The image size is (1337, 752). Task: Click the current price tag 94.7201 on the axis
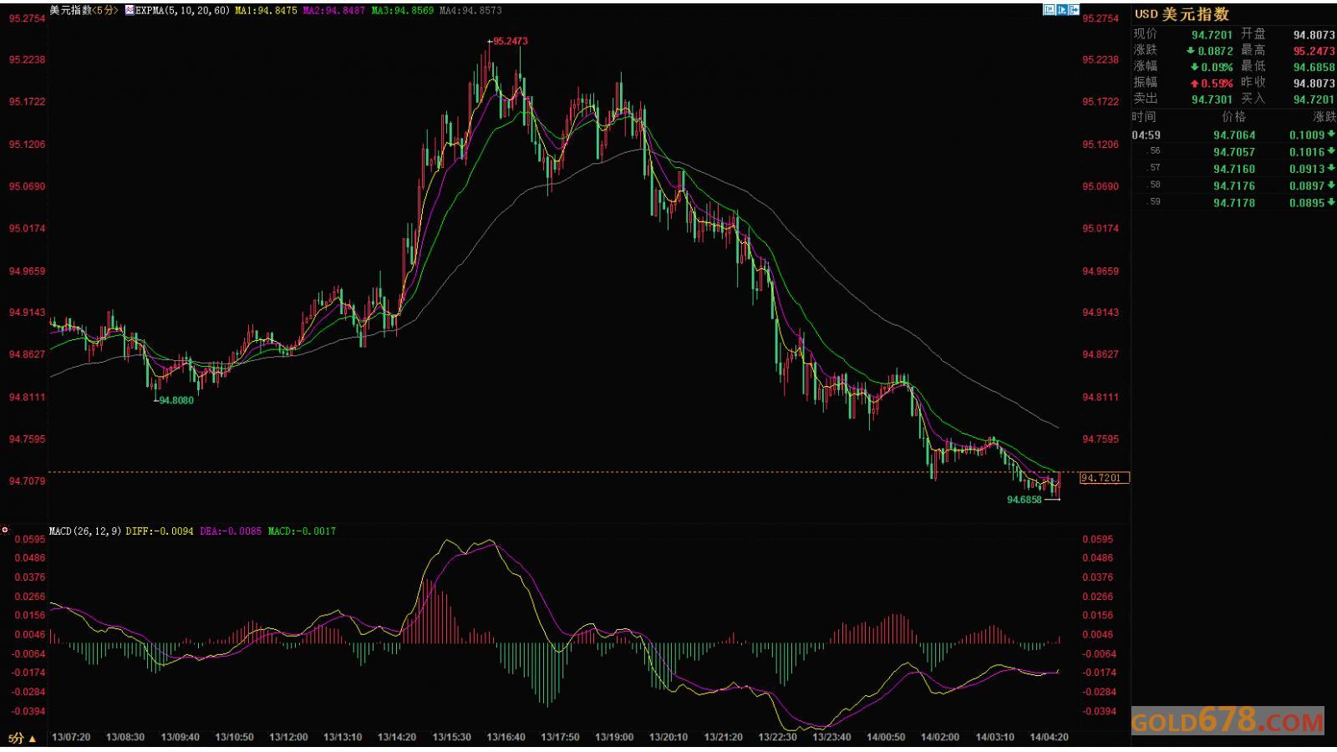point(1104,478)
